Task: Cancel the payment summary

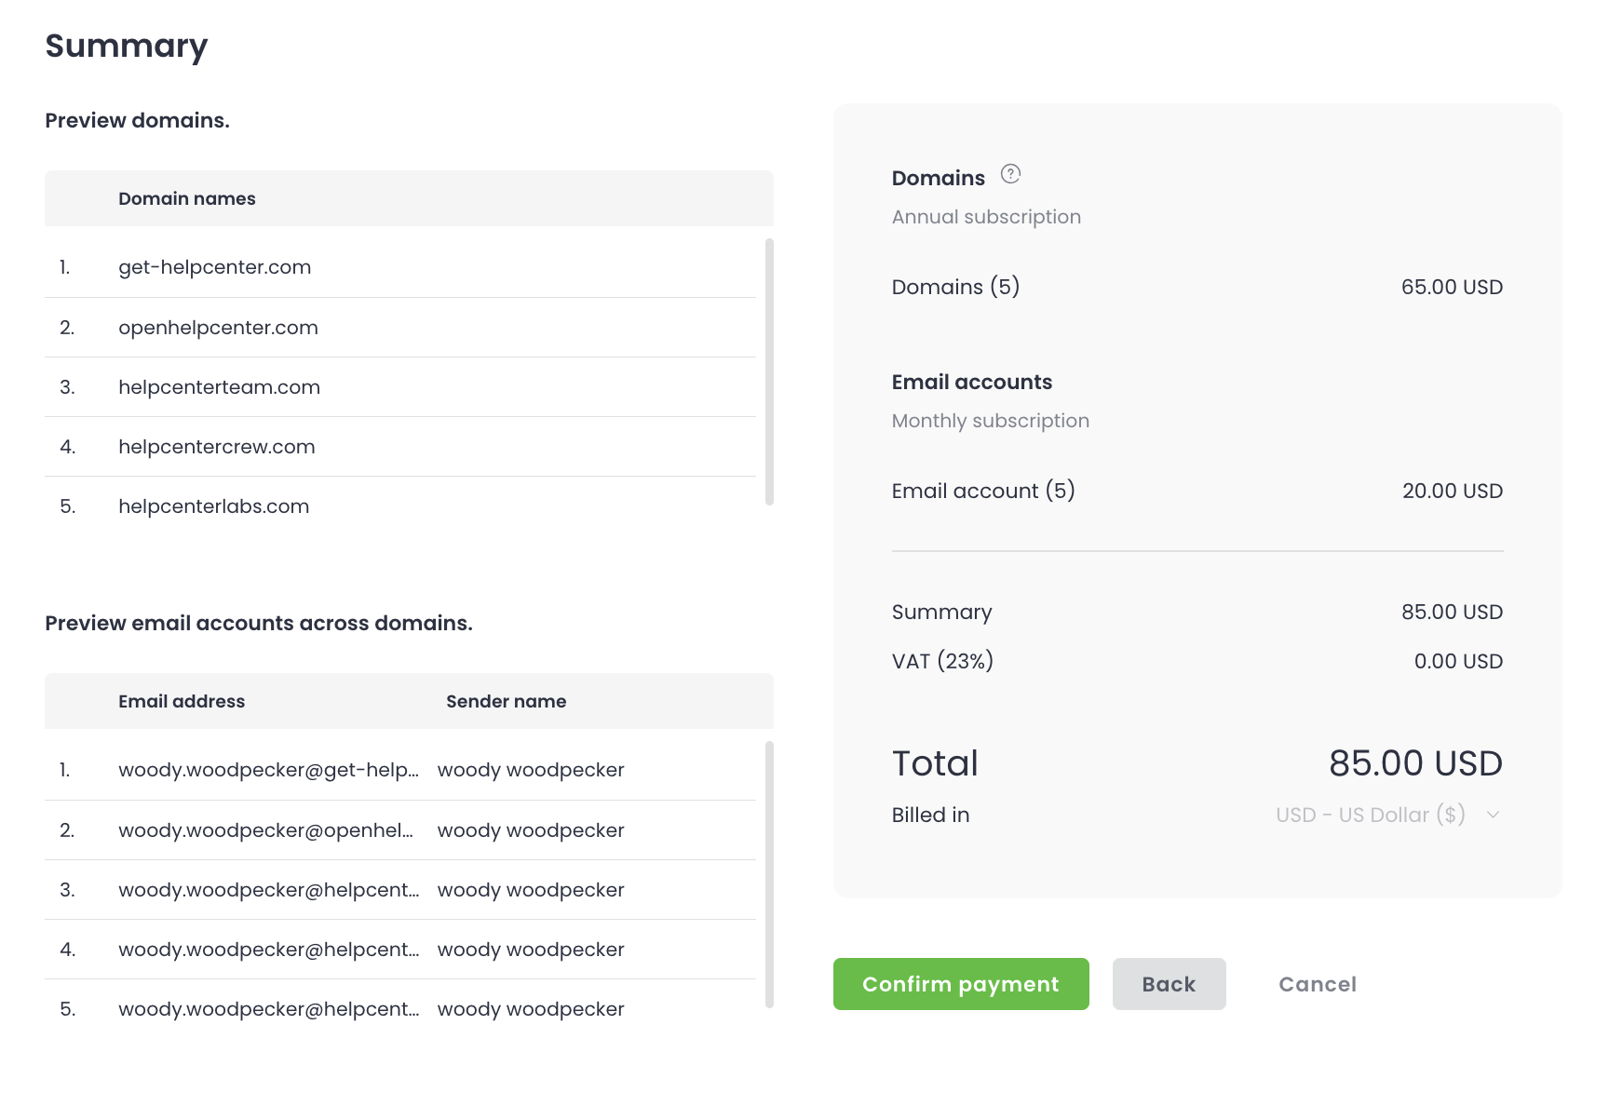Action: click(1317, 984)
